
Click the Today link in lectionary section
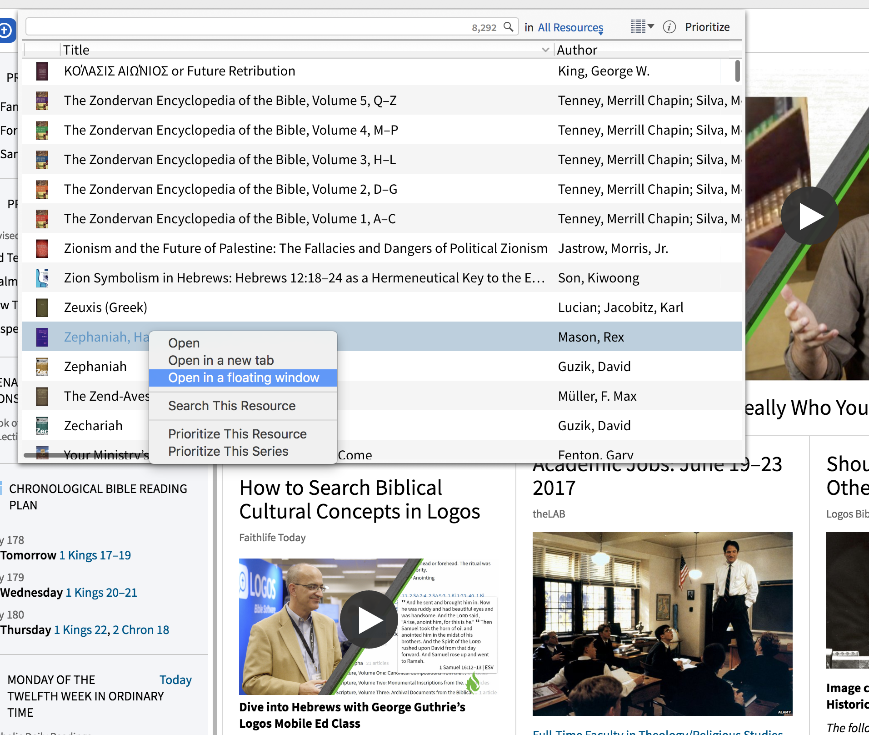pos(175,680)
